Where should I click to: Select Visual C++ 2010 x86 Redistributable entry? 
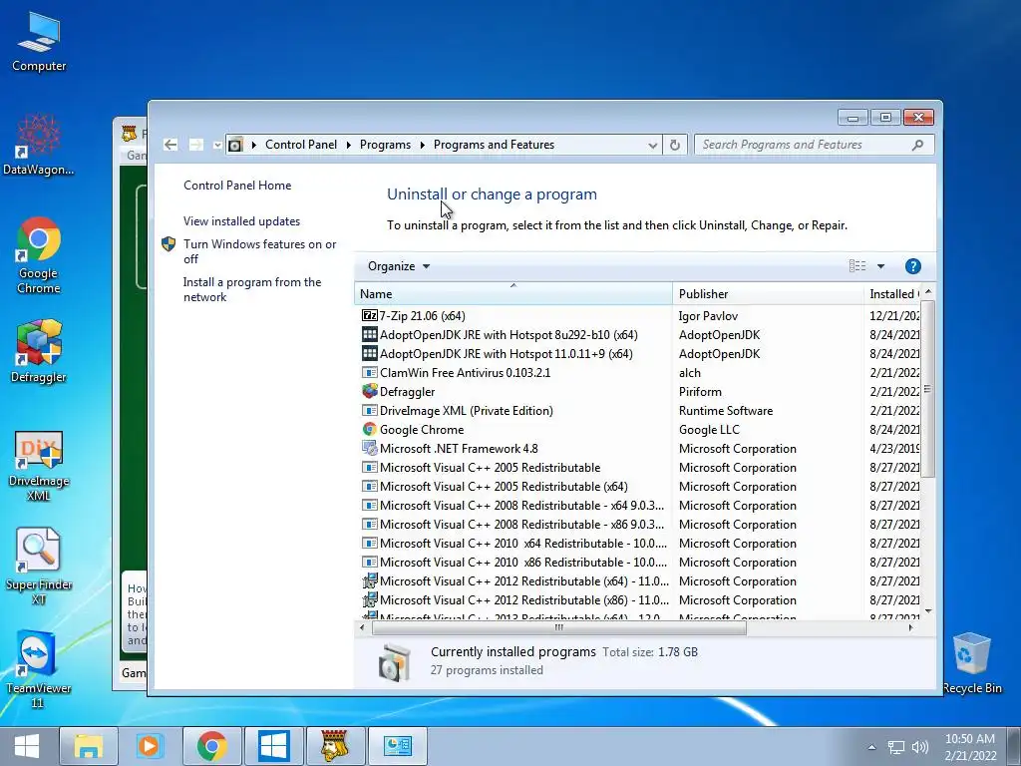(640, 563)
